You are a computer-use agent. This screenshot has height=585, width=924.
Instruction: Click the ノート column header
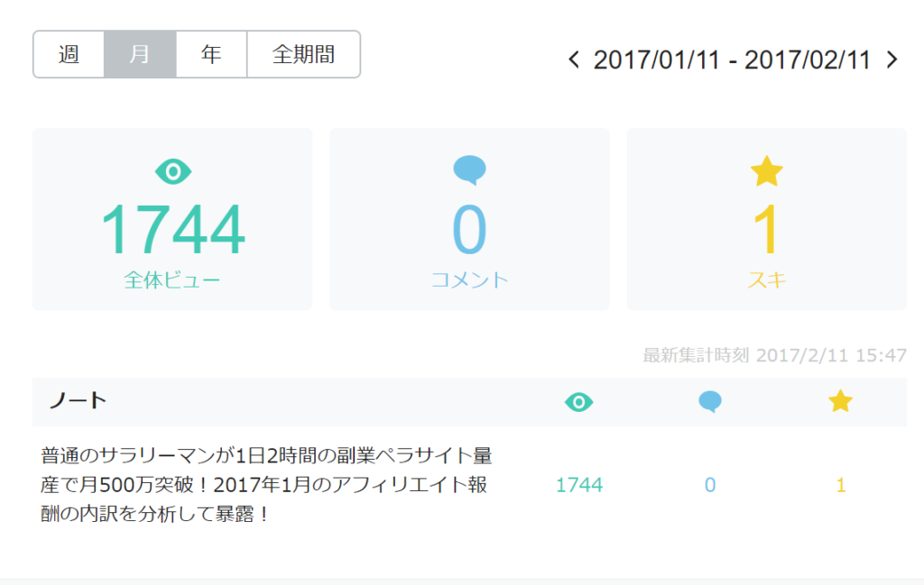(78, 401)
